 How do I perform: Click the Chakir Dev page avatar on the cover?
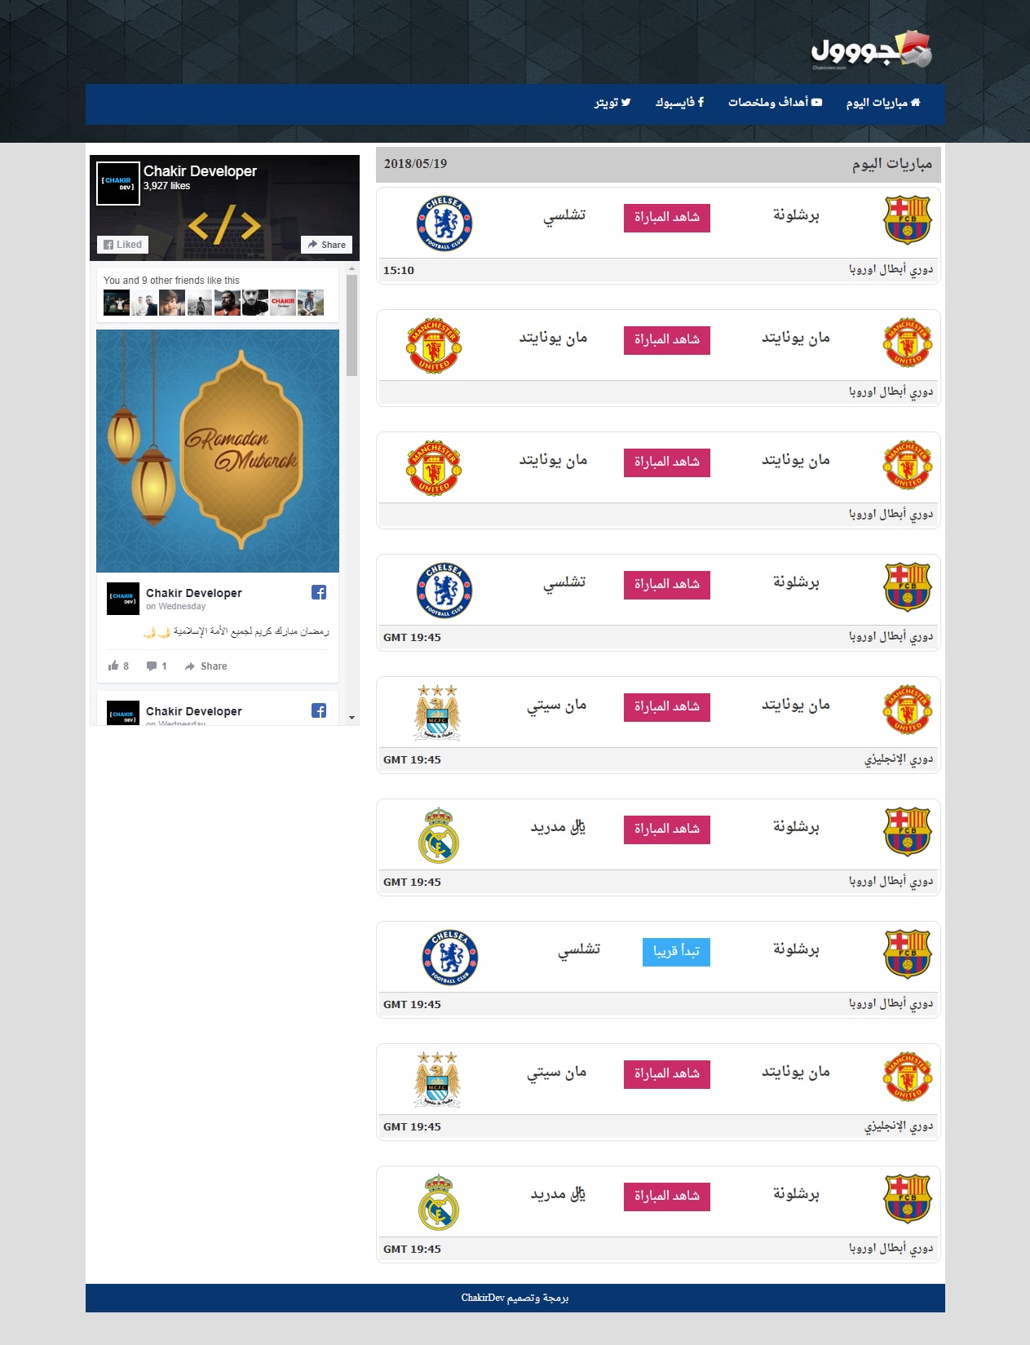[118, 184]
